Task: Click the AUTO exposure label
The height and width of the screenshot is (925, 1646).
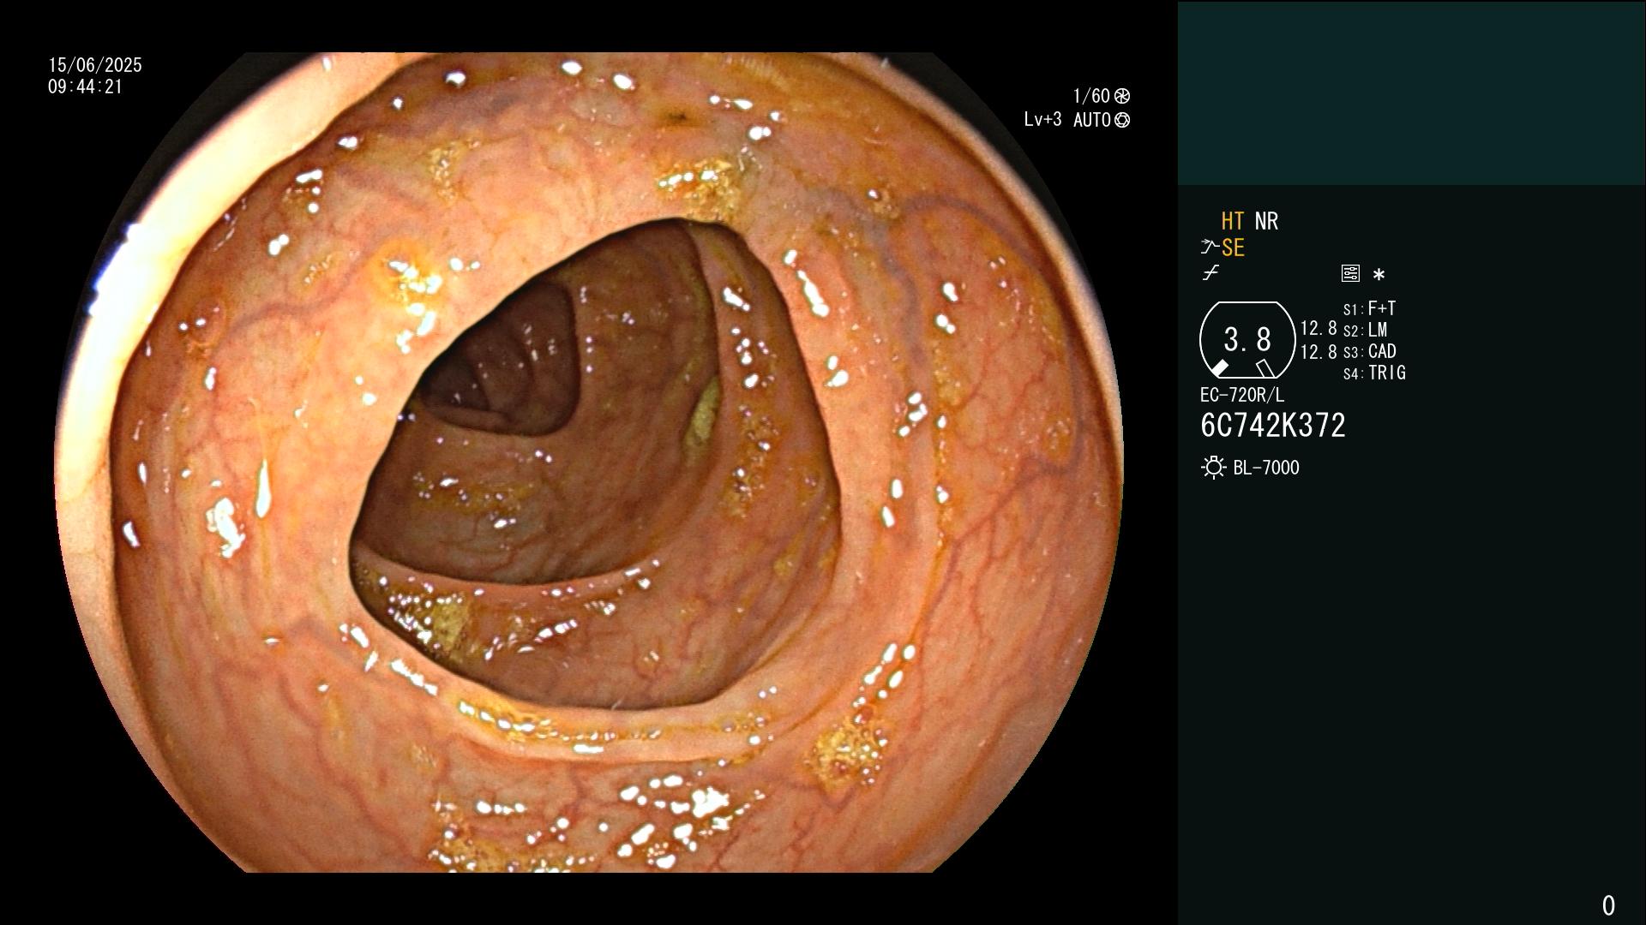Action: [1092, 120]
